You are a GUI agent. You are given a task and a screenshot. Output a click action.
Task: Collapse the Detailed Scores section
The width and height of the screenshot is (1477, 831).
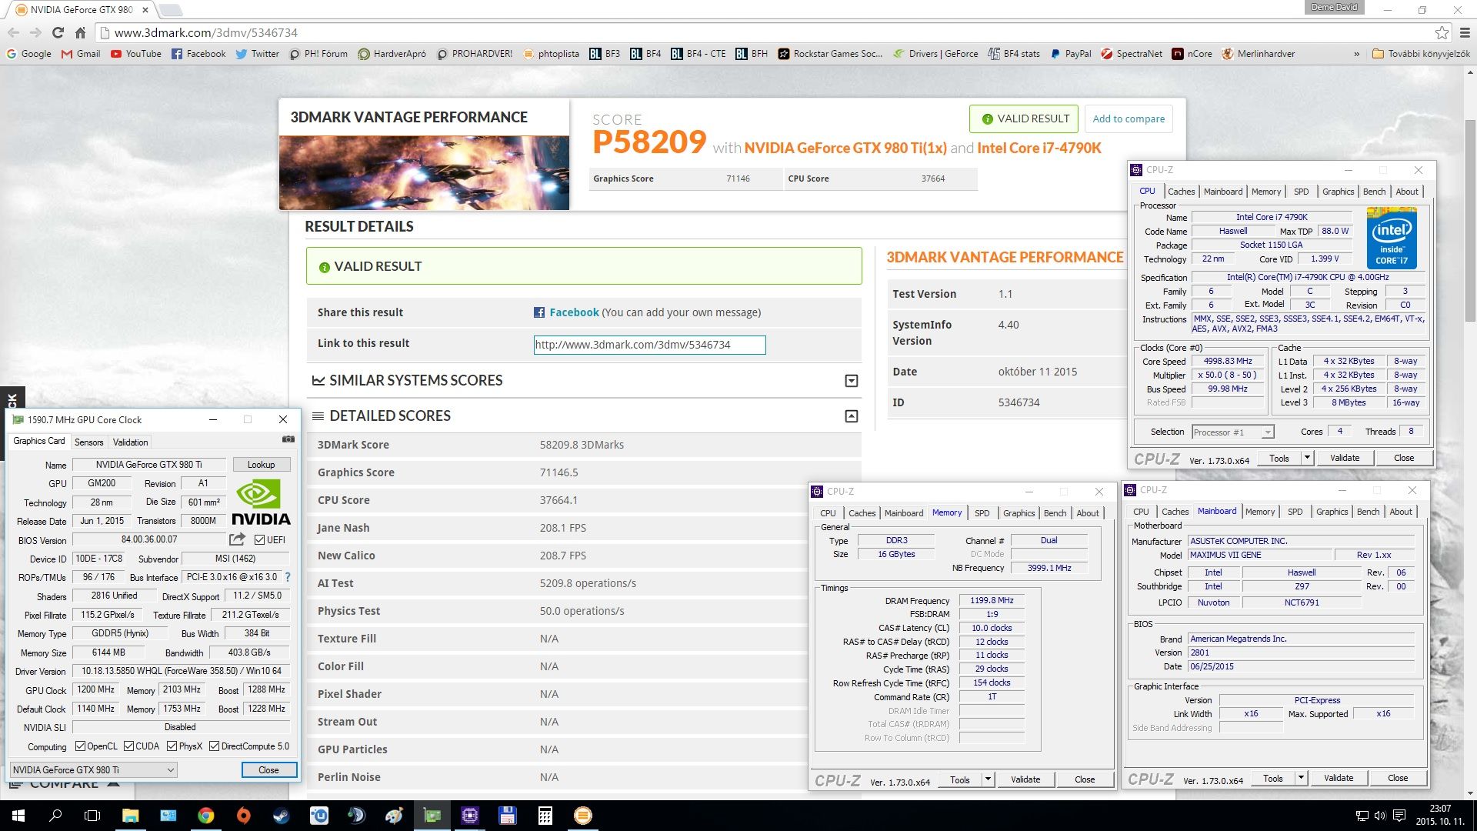(852, 416)
